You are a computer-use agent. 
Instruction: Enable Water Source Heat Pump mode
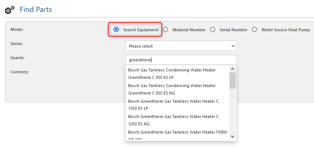point(254,30)
